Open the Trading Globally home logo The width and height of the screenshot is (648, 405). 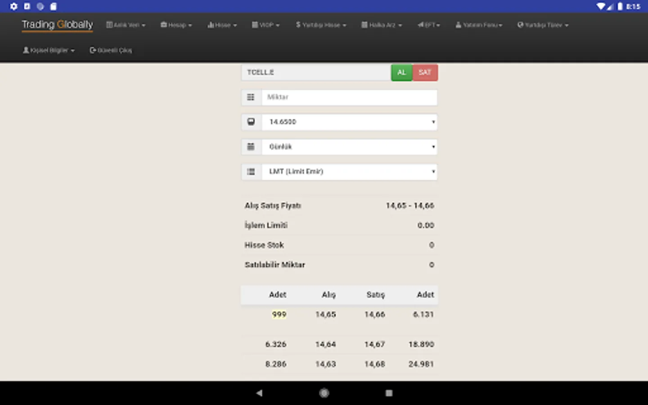pyautogui.click(x=57, y=25)
